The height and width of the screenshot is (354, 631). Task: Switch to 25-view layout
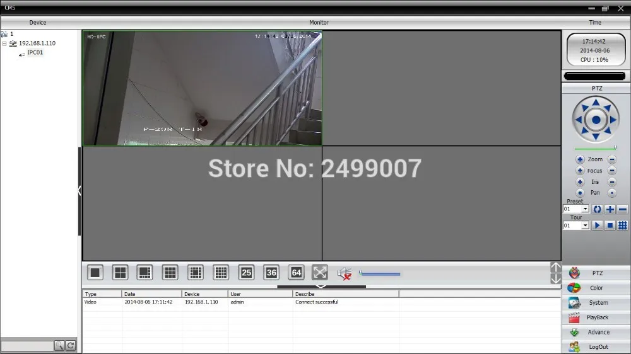246,273
